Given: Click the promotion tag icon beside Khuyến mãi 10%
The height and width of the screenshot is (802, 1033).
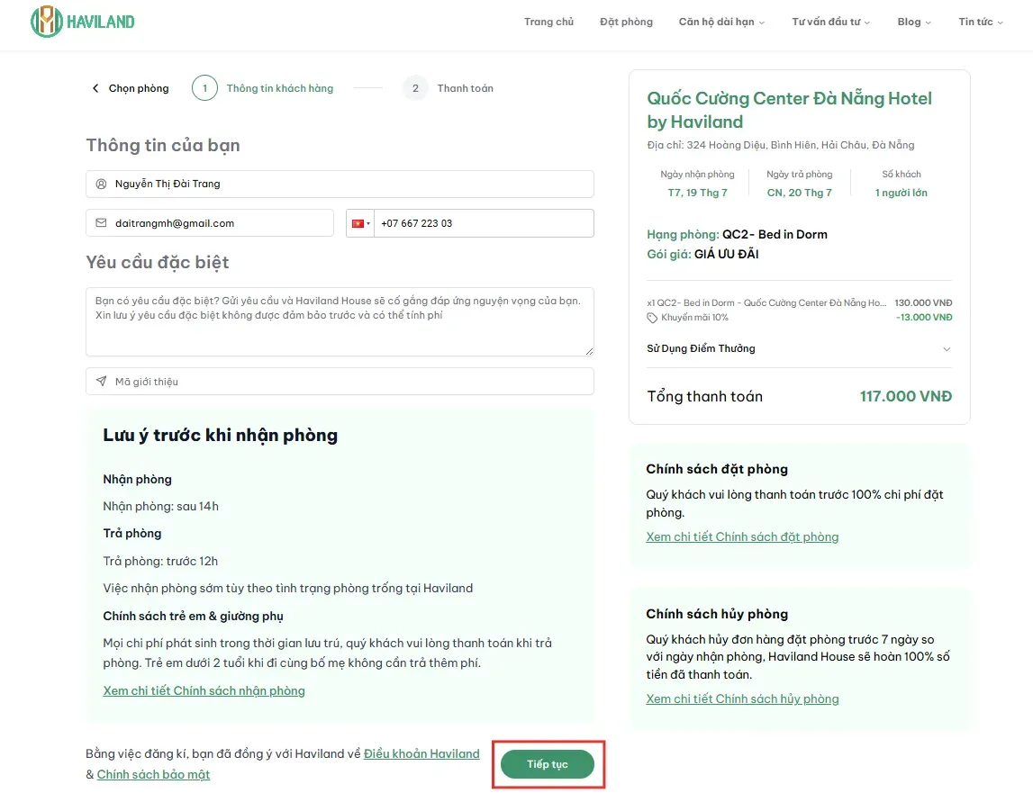Looking at the screenshot, I should tap(652, 318).
